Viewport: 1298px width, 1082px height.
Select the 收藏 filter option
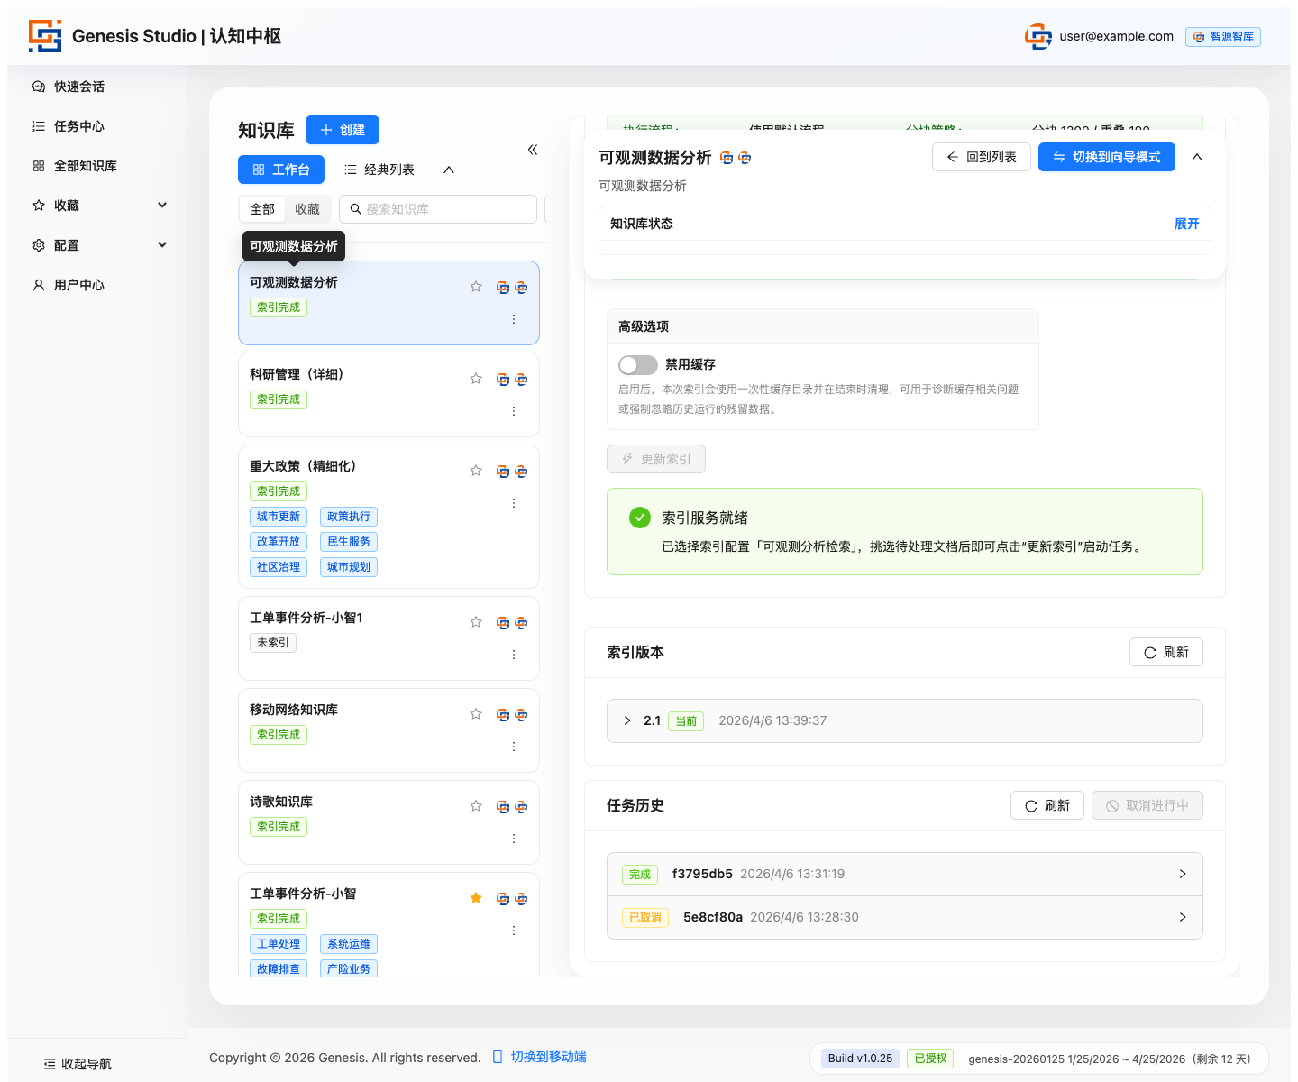click(307, 209)
